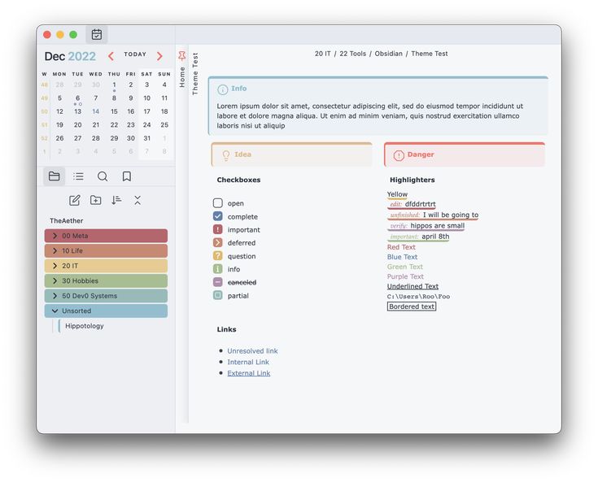This screenshot has width=598, height=482.
Task: Collapse all folders icon
Action: [x=137, y=200]
